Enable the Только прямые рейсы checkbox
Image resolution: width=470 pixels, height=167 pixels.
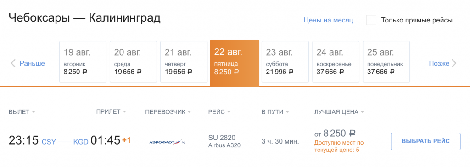click(371, 20)
